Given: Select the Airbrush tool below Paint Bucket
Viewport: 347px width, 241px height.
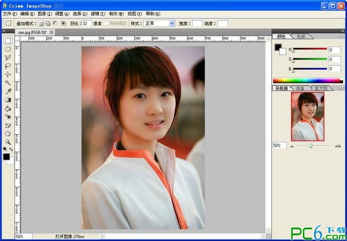Looking at the screenshot, I should (x=8, y=117).
